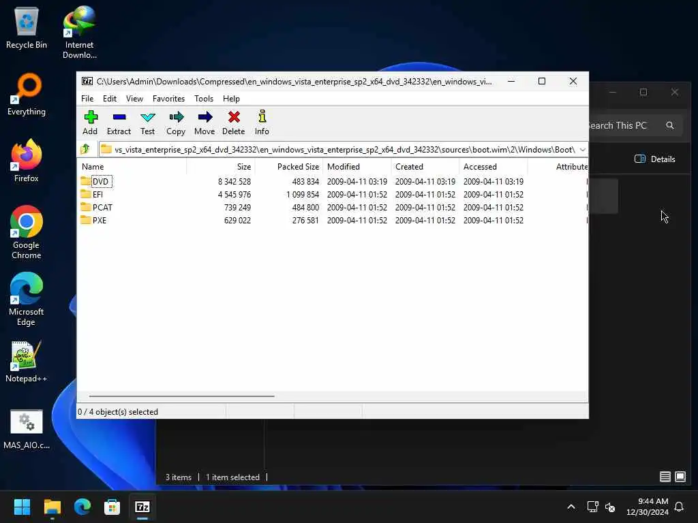
Task: Sort by the Name column header
Action: pyautogui.click(x=132, y=166)
